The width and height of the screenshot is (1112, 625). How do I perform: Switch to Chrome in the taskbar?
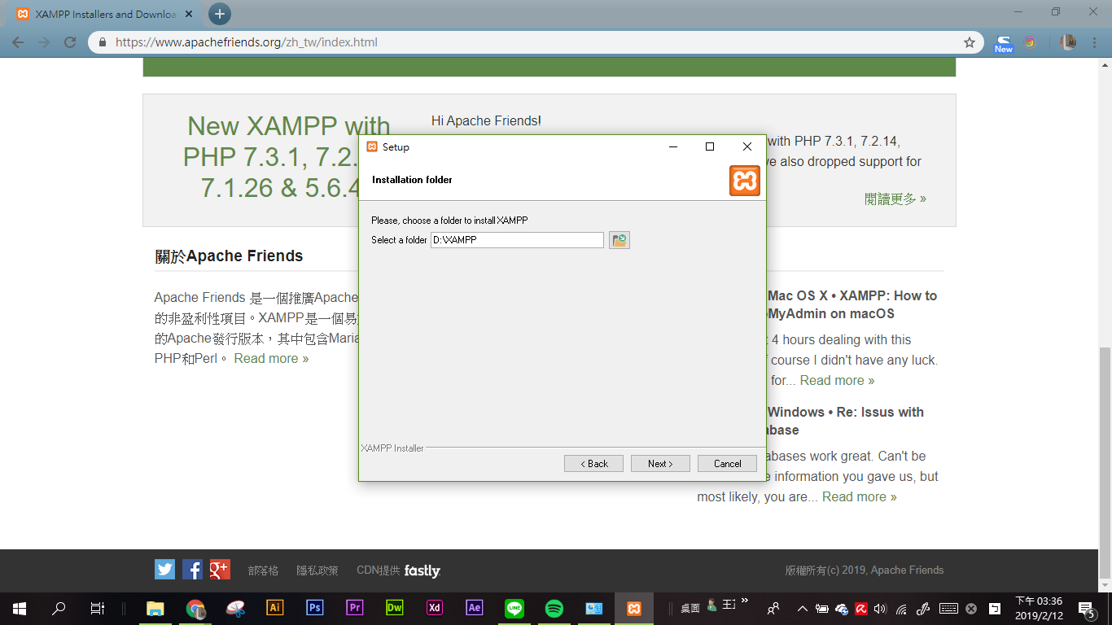pos(195,608)
